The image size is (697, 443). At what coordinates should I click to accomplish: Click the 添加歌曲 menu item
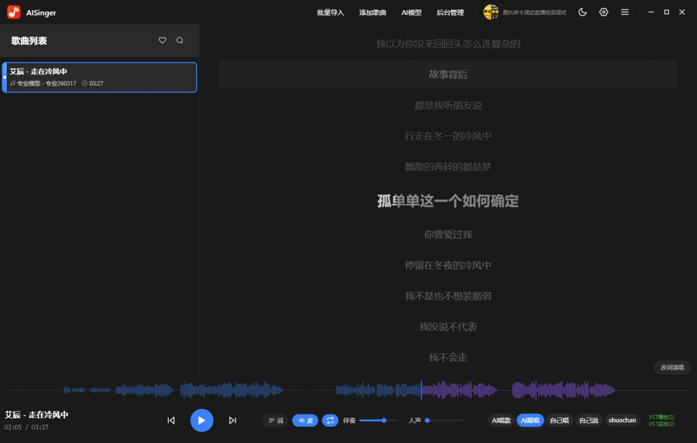click(372, 12)
